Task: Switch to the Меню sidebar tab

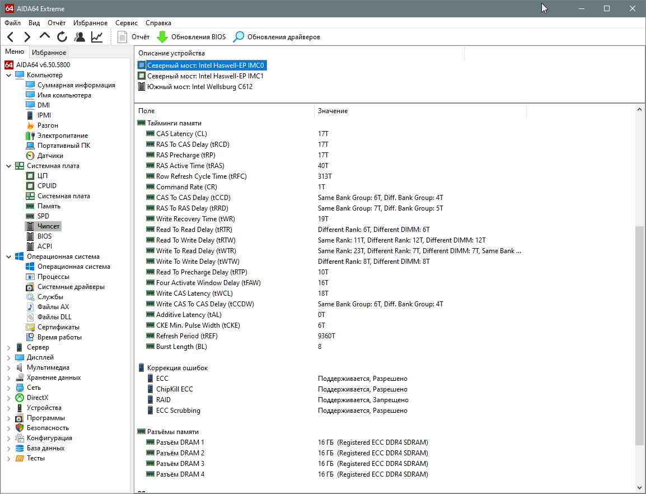Action: (15, 52)
